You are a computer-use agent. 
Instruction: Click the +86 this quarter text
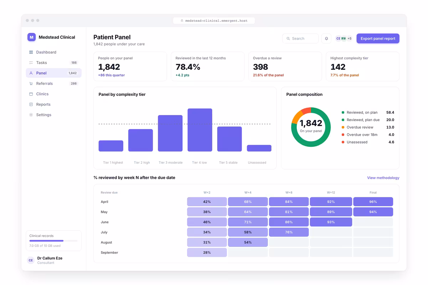click(111, 75)
